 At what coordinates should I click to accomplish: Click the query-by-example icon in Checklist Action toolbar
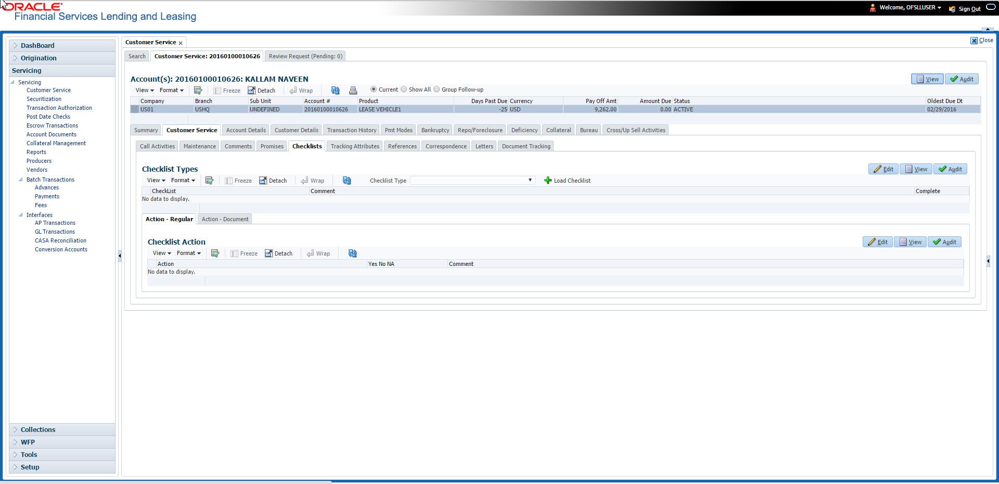[215, 253]
